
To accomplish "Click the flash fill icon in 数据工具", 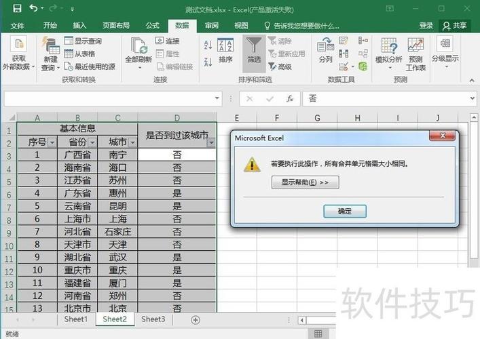I will [x=344, y=41].
